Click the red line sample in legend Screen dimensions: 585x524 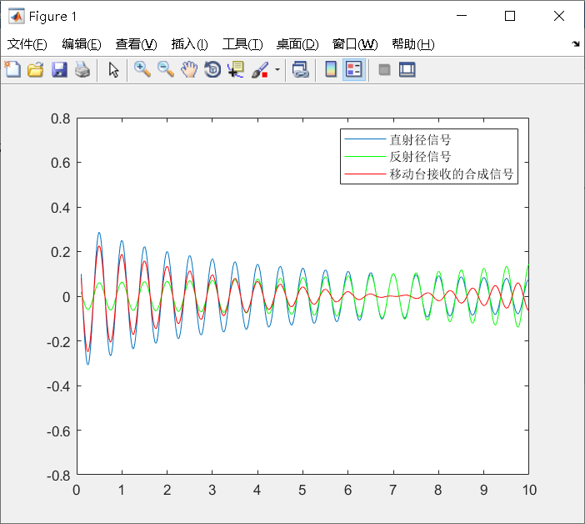tap(365, 174)
